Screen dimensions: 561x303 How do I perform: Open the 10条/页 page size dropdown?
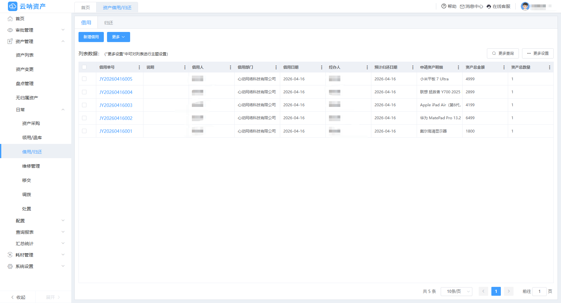[457, 291]
